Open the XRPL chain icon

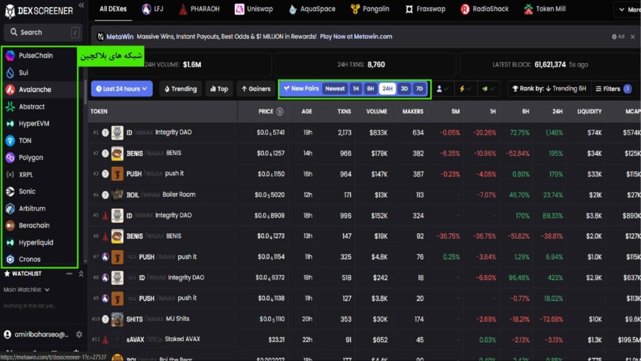point(10,174)
